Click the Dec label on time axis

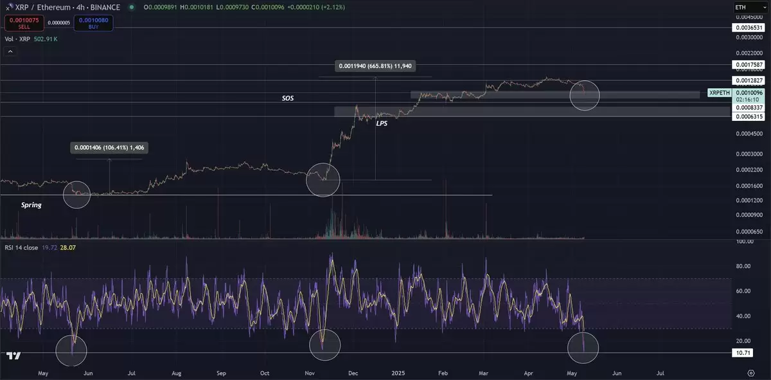[x=353, y=373]
